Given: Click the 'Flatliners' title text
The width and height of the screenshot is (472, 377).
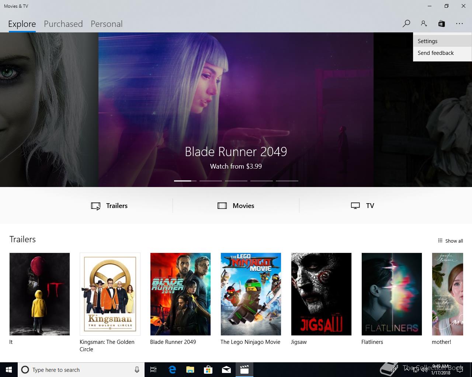Looking at the screenshot, I should pos(372,342).
